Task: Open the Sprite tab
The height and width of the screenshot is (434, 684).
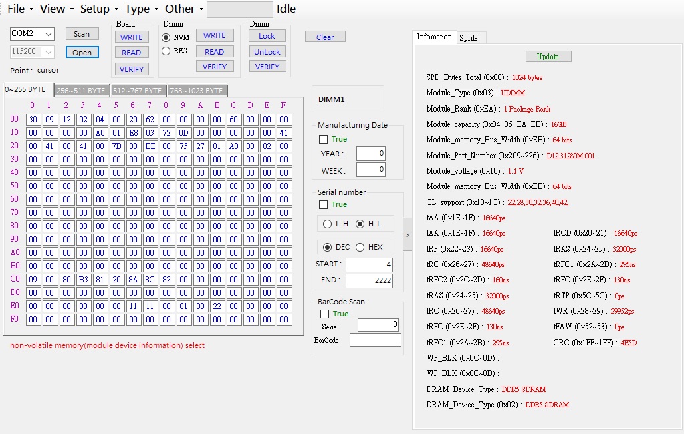Action: point(469,38)
